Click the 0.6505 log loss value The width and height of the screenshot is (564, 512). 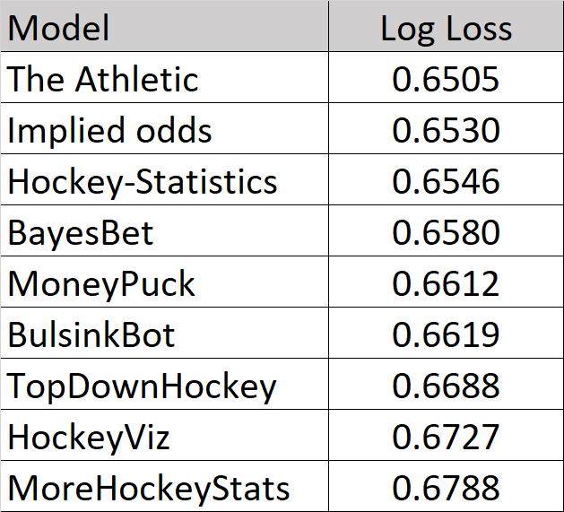[x=446, y=79]
